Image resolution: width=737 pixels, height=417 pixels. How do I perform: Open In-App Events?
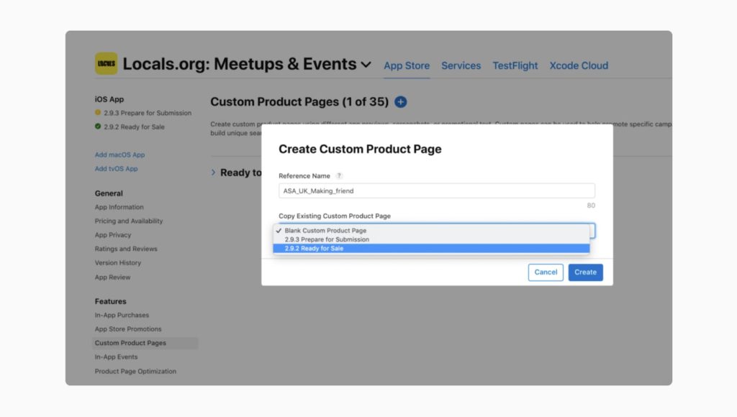pyautogui.click(x=116, y=357)
